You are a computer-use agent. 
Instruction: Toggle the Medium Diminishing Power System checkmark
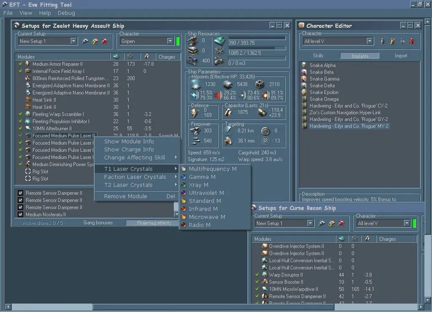(20, 164)
